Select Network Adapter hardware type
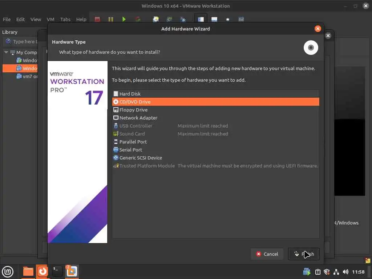This screenshot has width=372, height=279. [x=215, y=118]
